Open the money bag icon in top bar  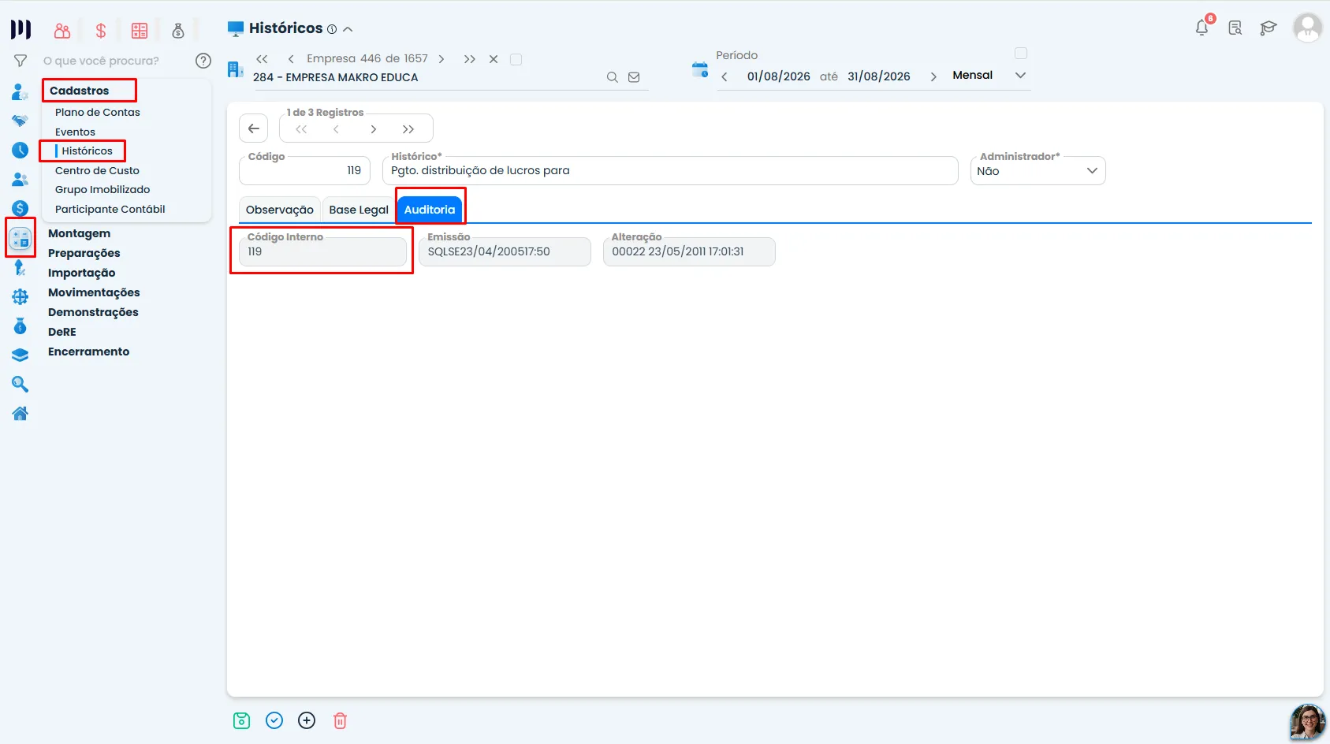tap(178, 31)
